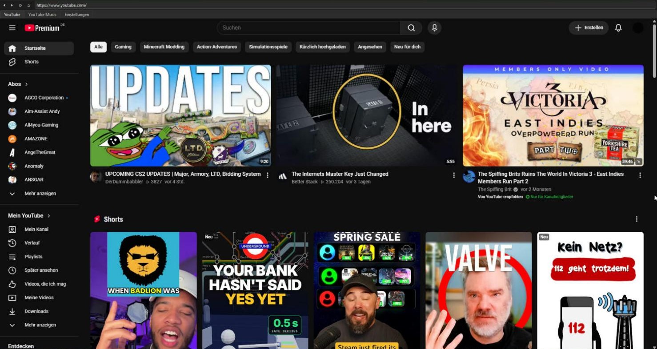Select the Alle filter chip

[x=98, y=47]
